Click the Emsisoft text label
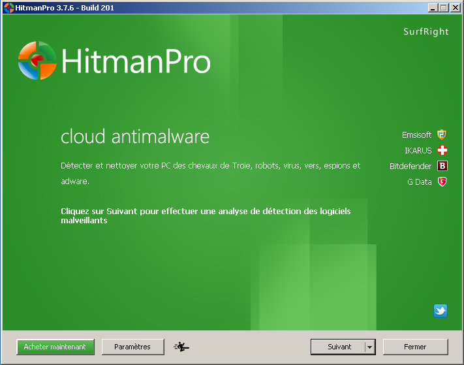 click(416, 135)
